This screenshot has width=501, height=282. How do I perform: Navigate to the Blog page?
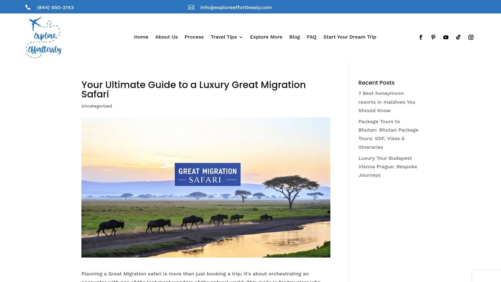[294, 37]
